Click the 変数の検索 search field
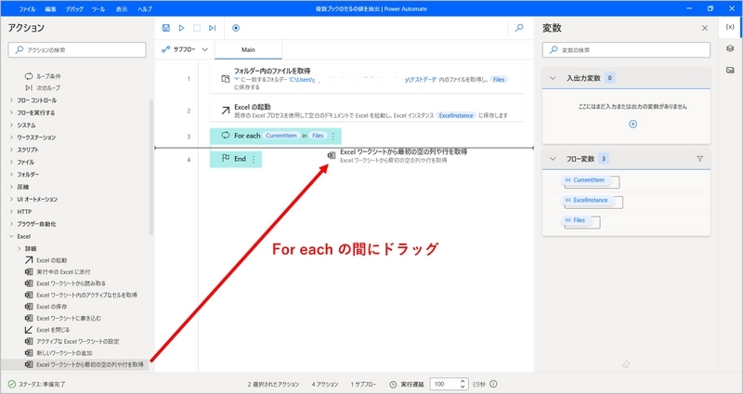 coord(626,50)
